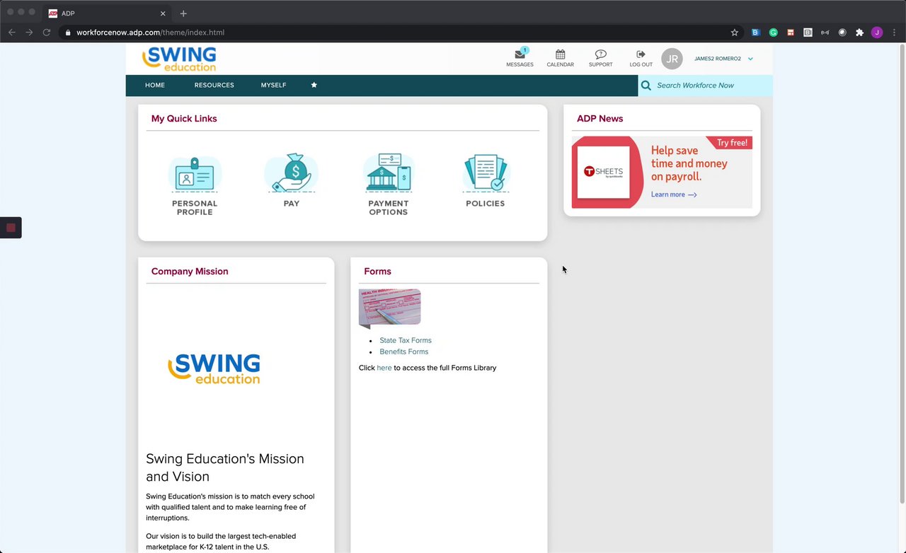Click the TSheets logo in ADP News
The height and width of the screenshot is (553, 906).
point(604,172)
